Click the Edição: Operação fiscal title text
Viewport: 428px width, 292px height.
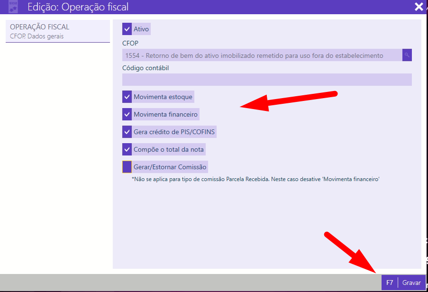(x=78, y=7)
